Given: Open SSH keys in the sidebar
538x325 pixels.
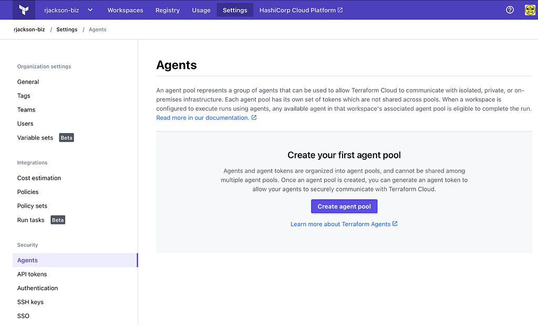Looking at the screenshot, I should pos(30,302).
